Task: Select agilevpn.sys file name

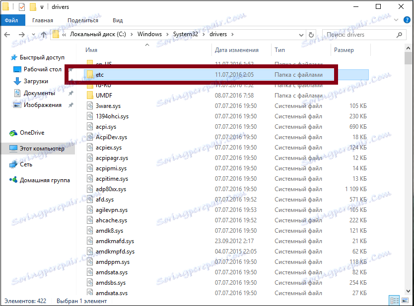Action: point(112,210)
